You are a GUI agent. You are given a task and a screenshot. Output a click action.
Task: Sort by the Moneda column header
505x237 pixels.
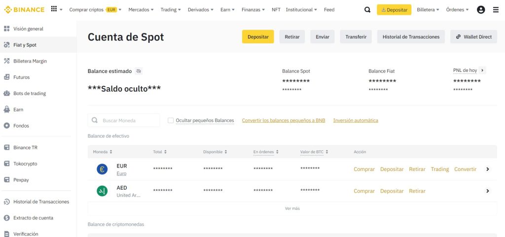pyautogui.click(x=103, y=152)
